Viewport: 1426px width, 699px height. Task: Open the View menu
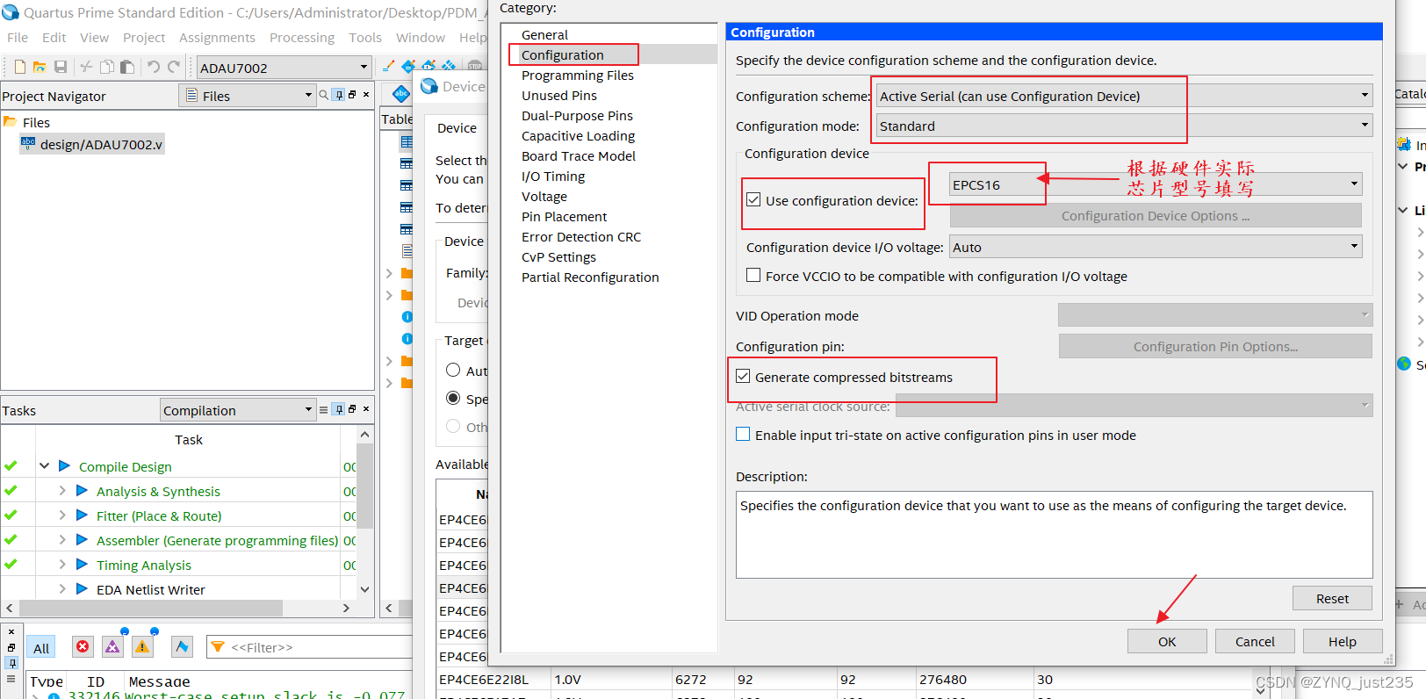pyautogui.click(x=94, y=38)
